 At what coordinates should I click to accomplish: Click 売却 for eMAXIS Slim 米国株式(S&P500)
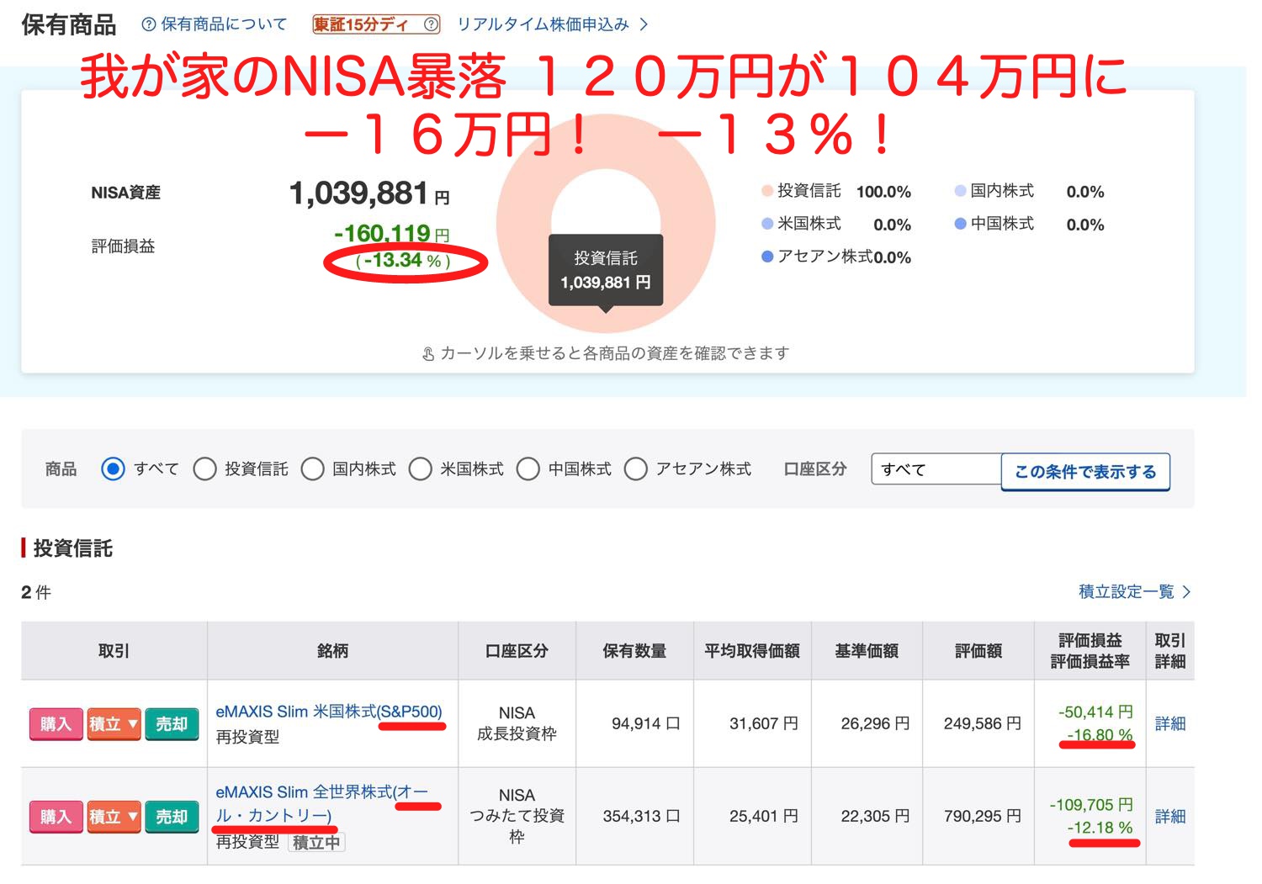(172, 723)
